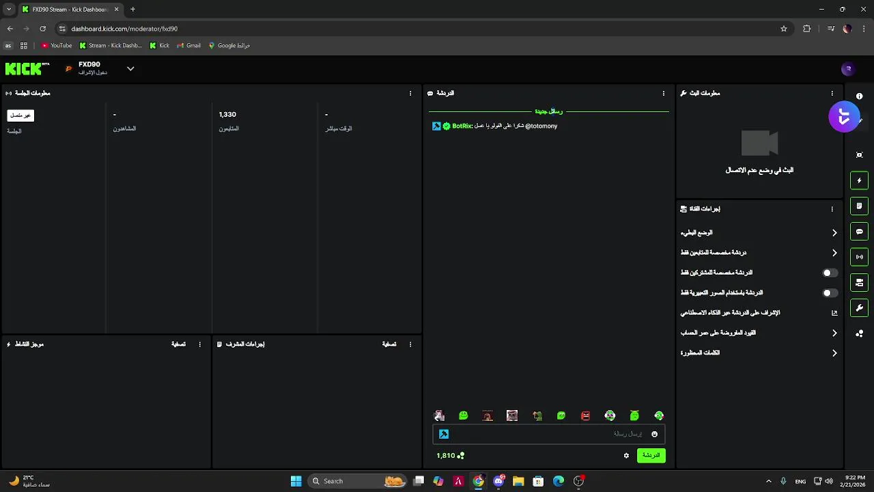Click the server layout icon in the right sidebar

(x=860, y=282)
